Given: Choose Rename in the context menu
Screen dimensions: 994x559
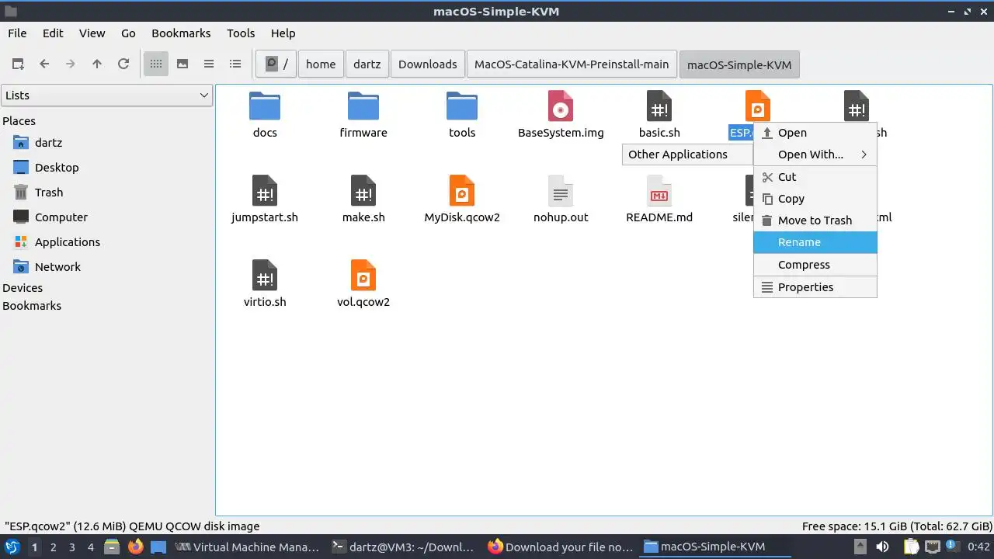Looking at the screenshot, I should pyautogui.click(x=815, y=242).
